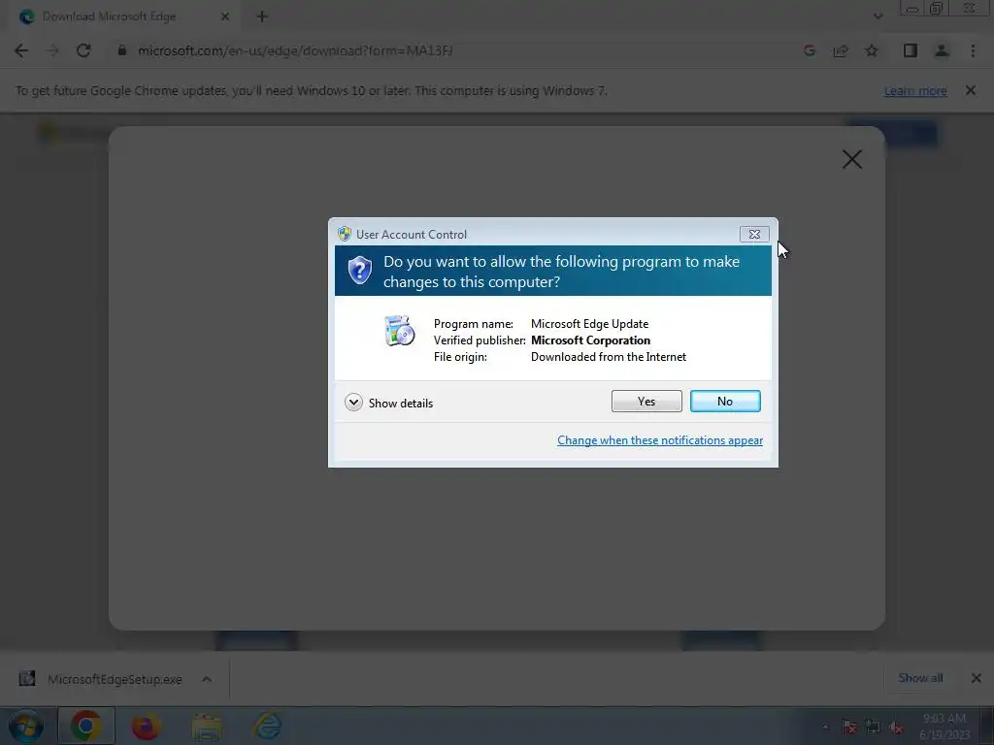
Task: Go back in Chrome browser
Action: coord(21,50)
